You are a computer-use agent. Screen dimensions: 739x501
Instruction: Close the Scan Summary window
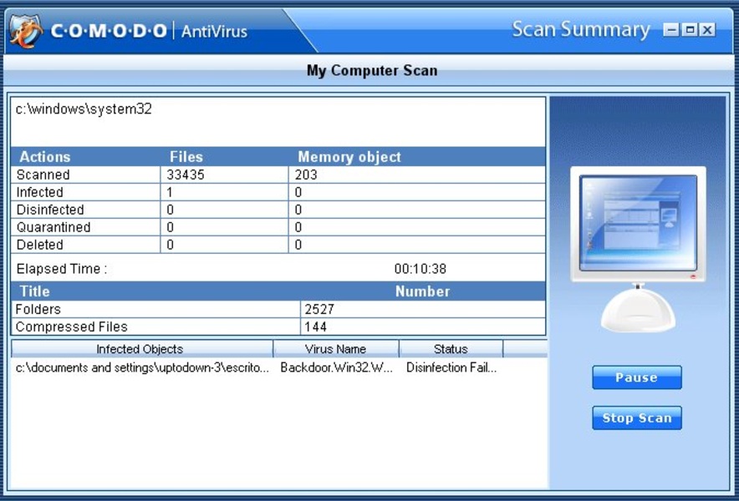(707, 30)
